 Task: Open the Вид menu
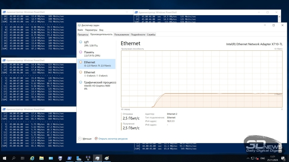(101, 30)
